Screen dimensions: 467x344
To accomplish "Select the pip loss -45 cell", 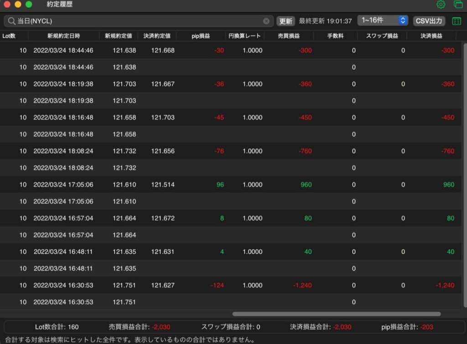I will pos(219,118).
